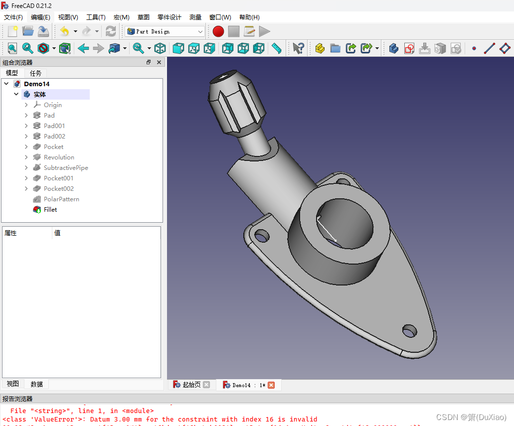514x426 pixels.
Task: Create a datum point
Action: [x=474, y=48]
